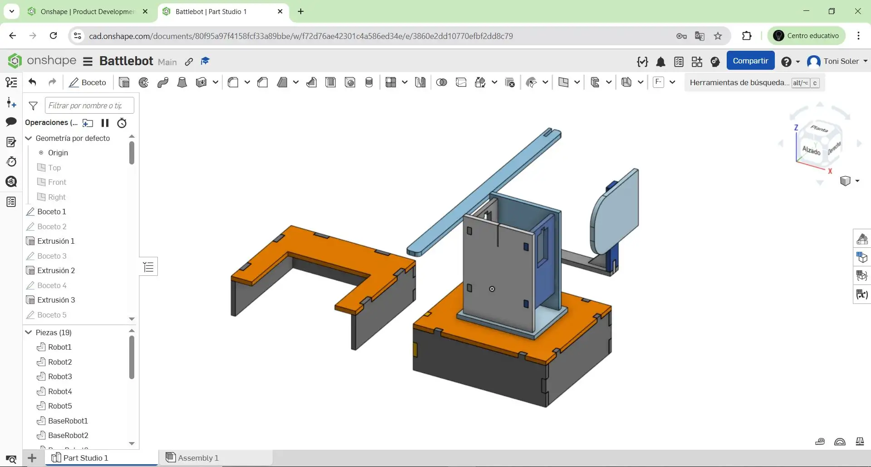871x467 pixels.
Task: Open the notifications bell
Action: coord(661,62)
